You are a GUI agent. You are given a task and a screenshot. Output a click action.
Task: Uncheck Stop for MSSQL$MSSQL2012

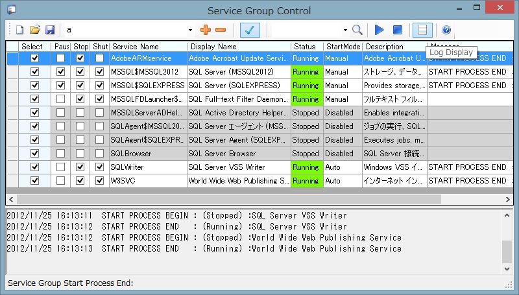80,72
